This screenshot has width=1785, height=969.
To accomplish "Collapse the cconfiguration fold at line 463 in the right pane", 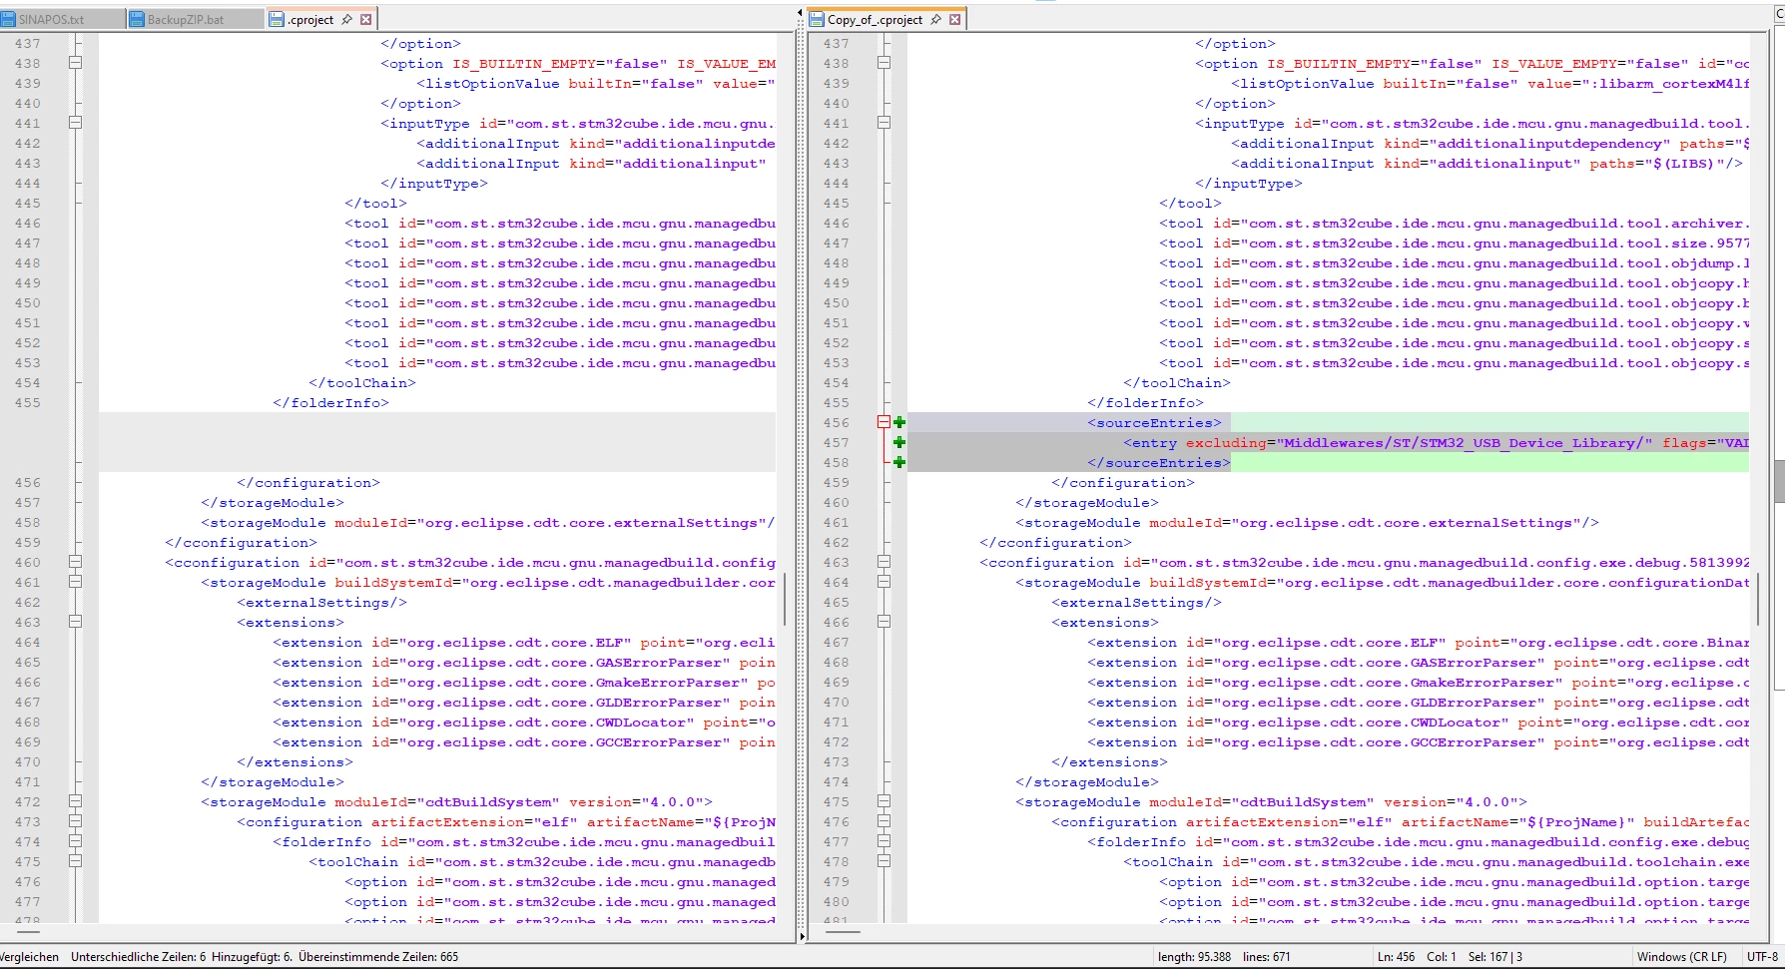I will (884, 562).
